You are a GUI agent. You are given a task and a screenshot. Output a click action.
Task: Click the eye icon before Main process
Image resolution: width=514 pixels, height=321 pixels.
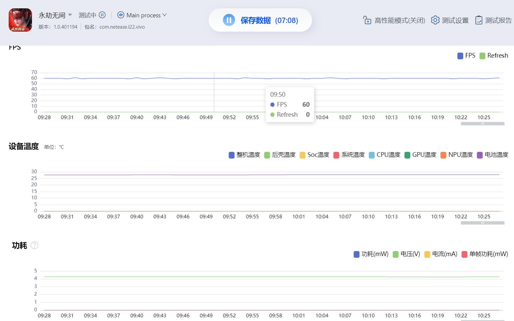(x=121, y=15)
